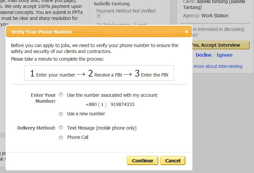Select Use the number associated with my account
254x173 pixels.
click(61, 94)
